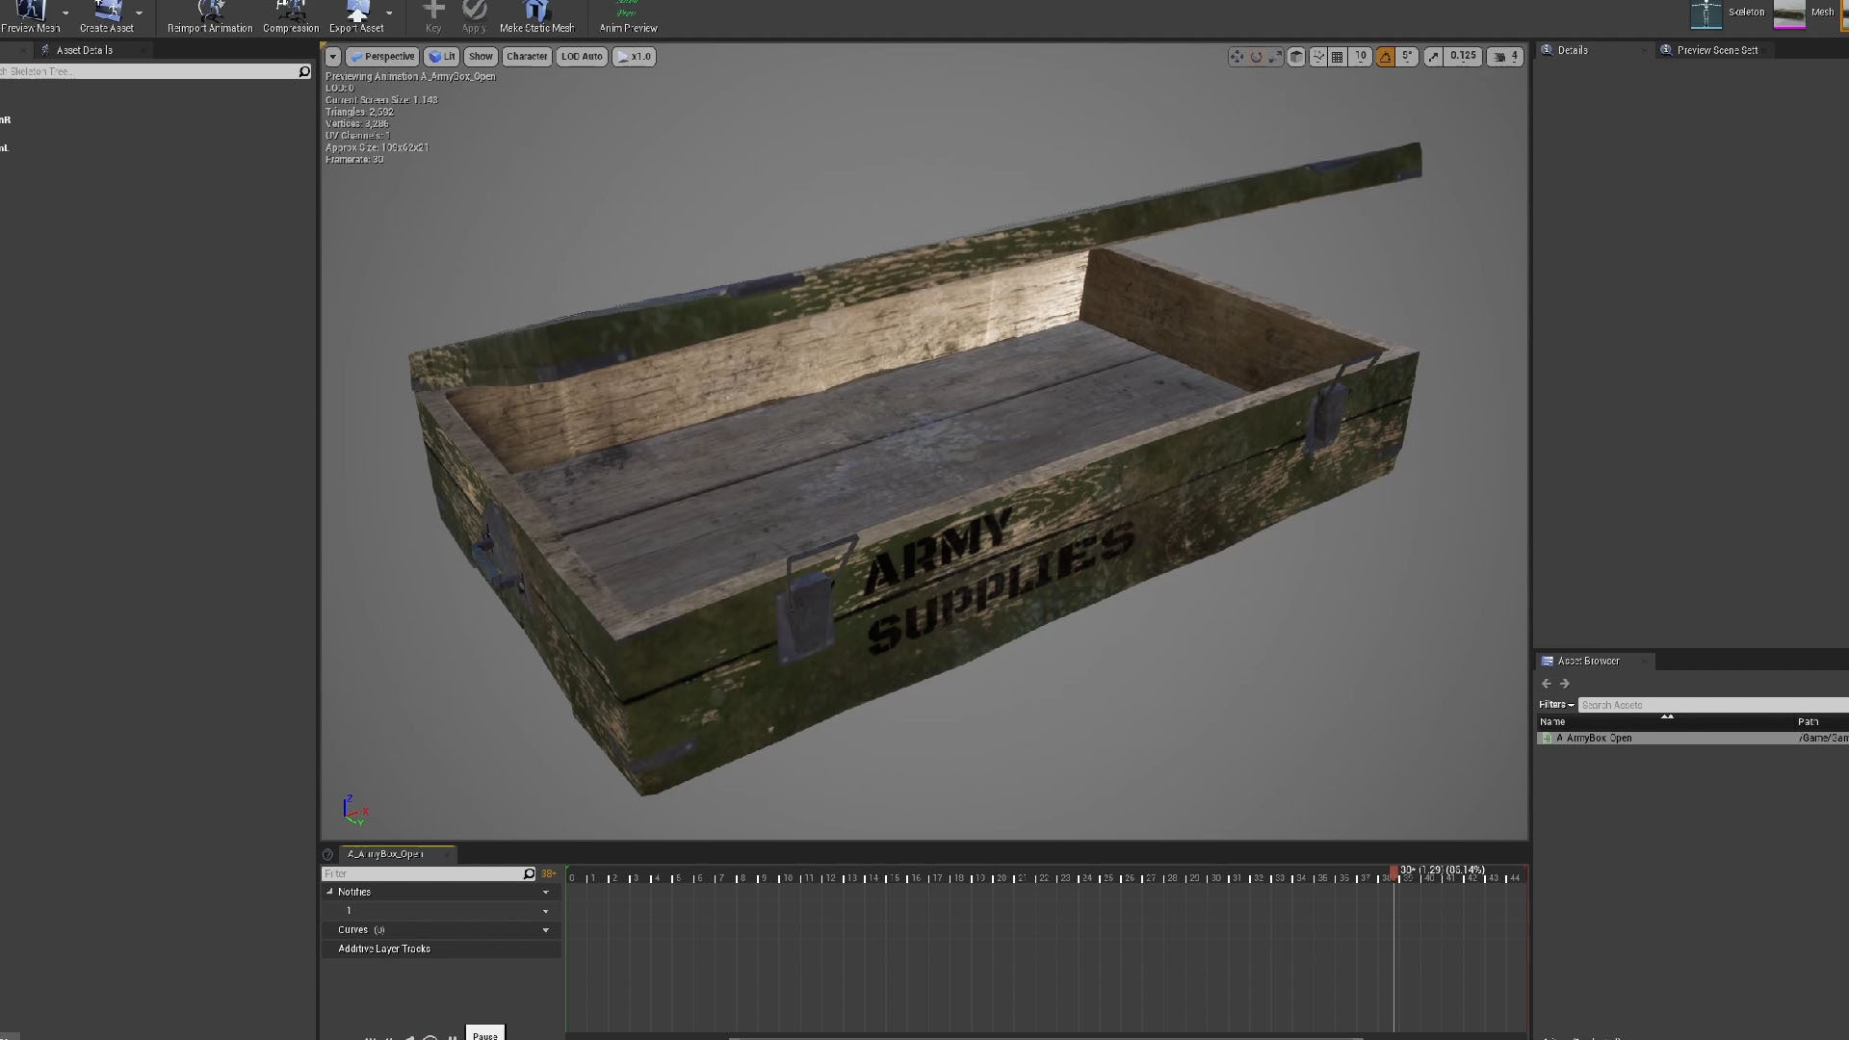
Task: Open the Filters dropdown in the Asset Browser
Action: [1556, 705]
